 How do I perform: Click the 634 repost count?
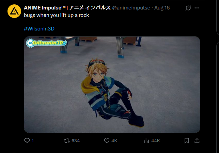[x=76, y=141]
